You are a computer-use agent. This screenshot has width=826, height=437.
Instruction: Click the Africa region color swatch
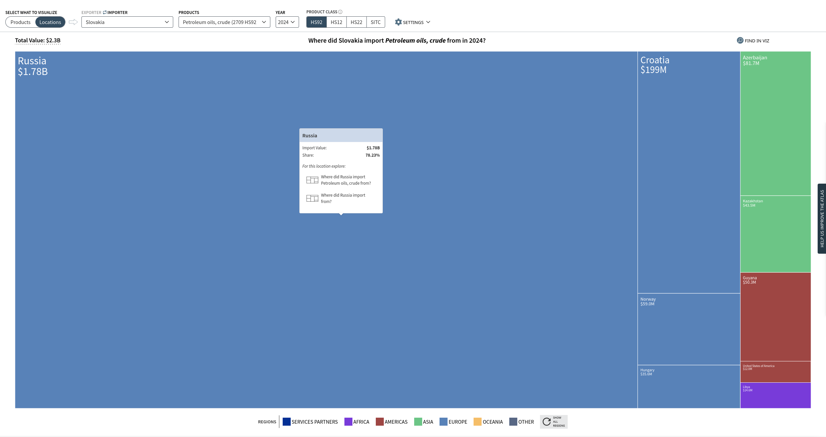point(348,422)
